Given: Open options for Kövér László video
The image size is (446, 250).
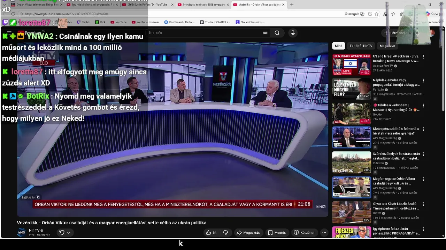Looking at the screenshot, I should [x=424, y=204].
